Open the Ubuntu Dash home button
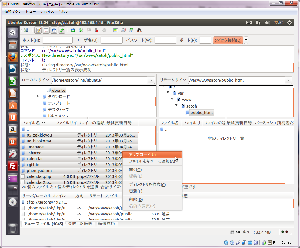The image size is (300, 248). (13, 33)
